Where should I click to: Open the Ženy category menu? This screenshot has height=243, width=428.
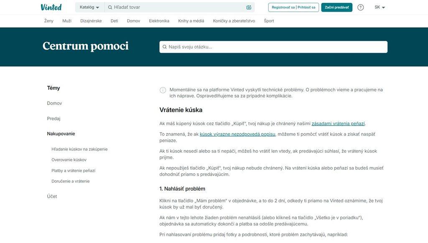click(49, 21)
